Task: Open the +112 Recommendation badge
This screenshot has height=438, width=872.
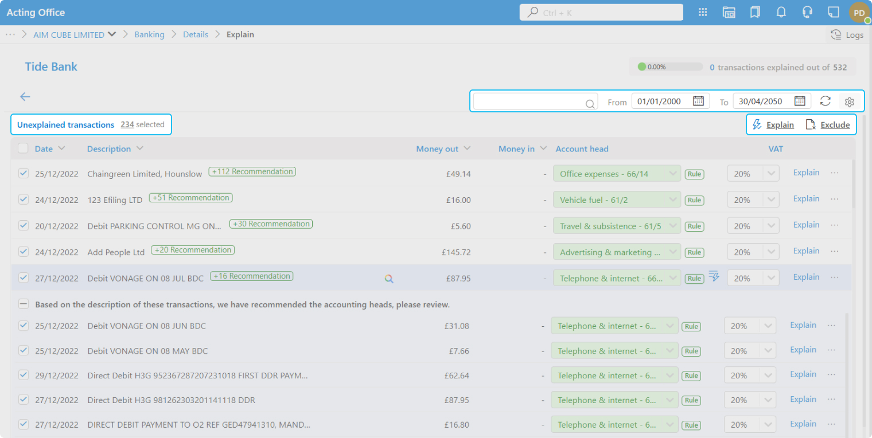Action: [252, 171]
